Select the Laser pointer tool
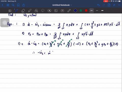This screenshot has height=92, width=122. 69,11
